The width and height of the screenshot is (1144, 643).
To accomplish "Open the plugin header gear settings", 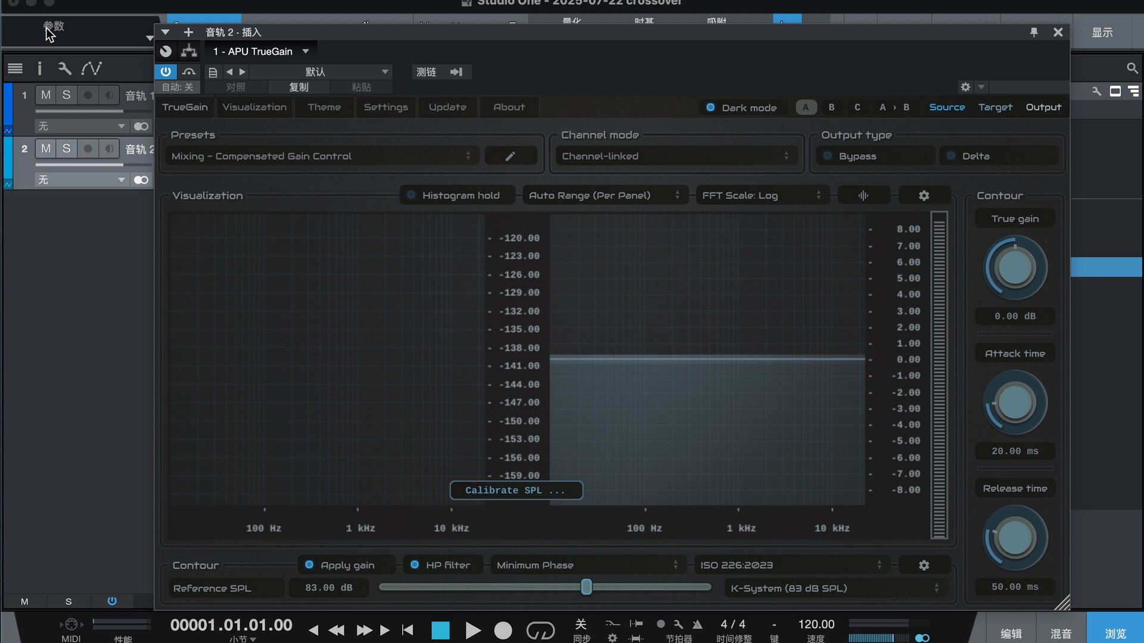I will click(x=965, y=87).
